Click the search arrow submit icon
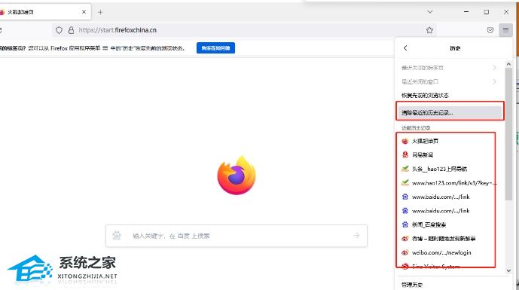Viewport: 519px width, 290px height. pos(356,235)
